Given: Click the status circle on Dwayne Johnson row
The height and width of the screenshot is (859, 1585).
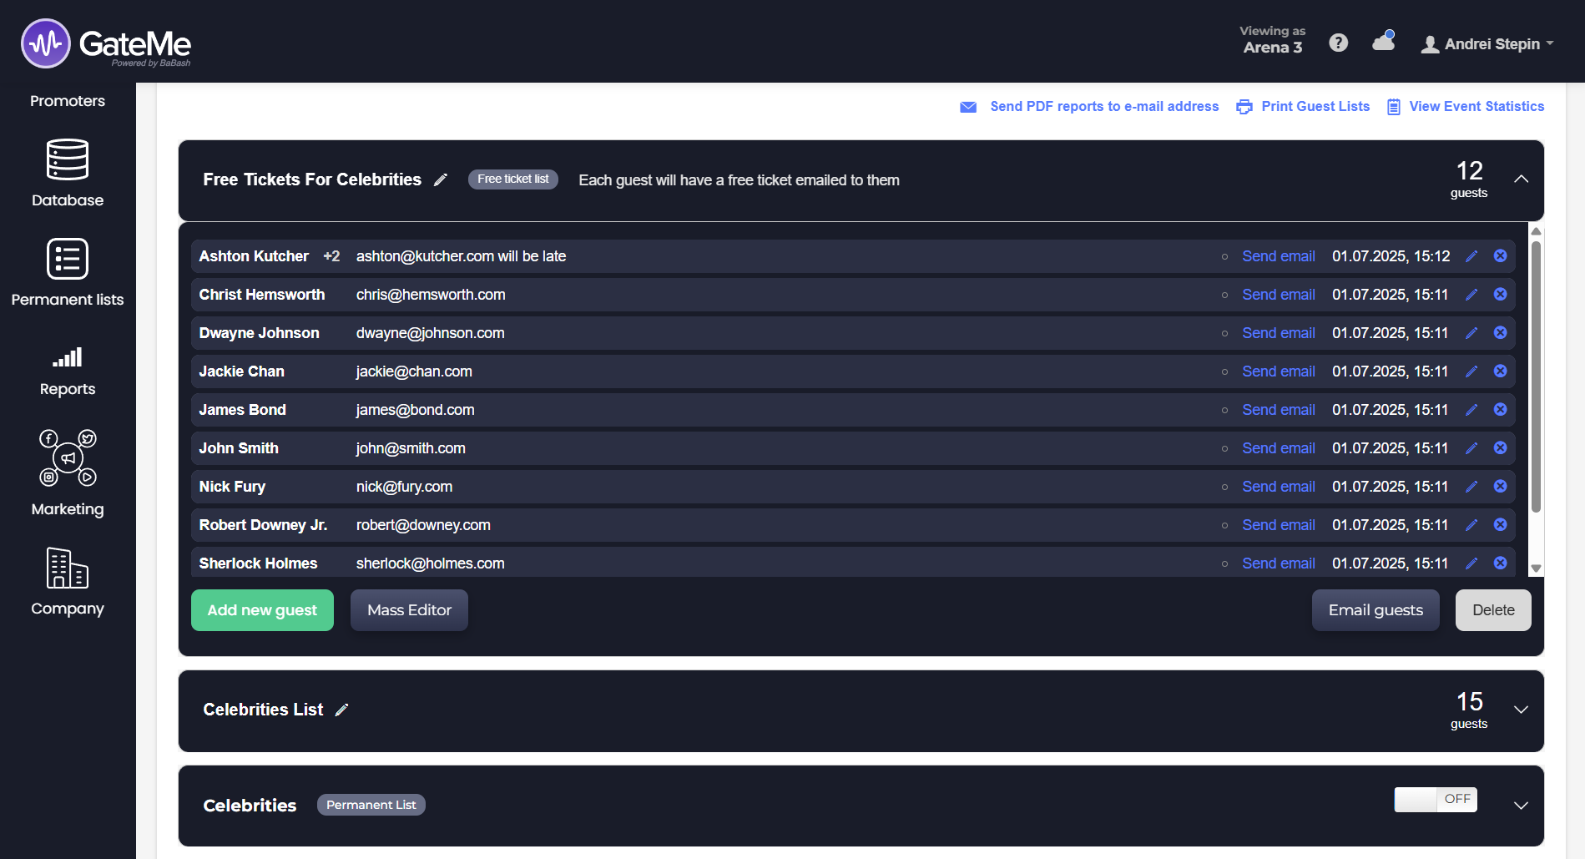Looking at the screenshot, I should pyautogui.click(x=1224, y=333).
